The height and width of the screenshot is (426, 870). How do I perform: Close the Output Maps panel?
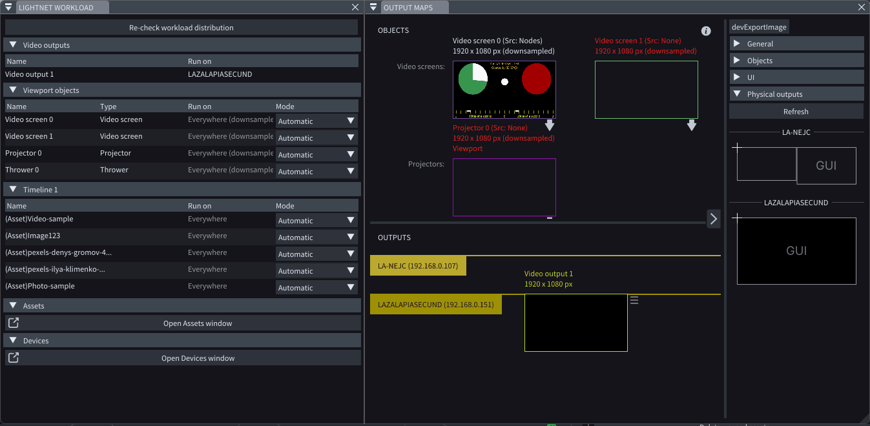(x=861, y=7)
